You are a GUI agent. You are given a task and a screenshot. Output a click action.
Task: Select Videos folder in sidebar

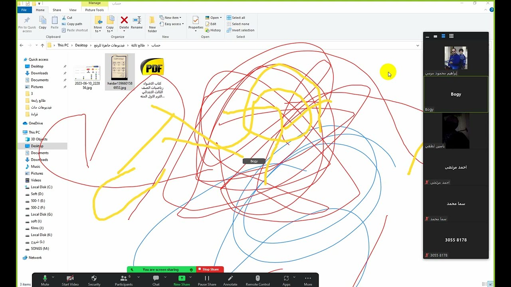(36, 180)
